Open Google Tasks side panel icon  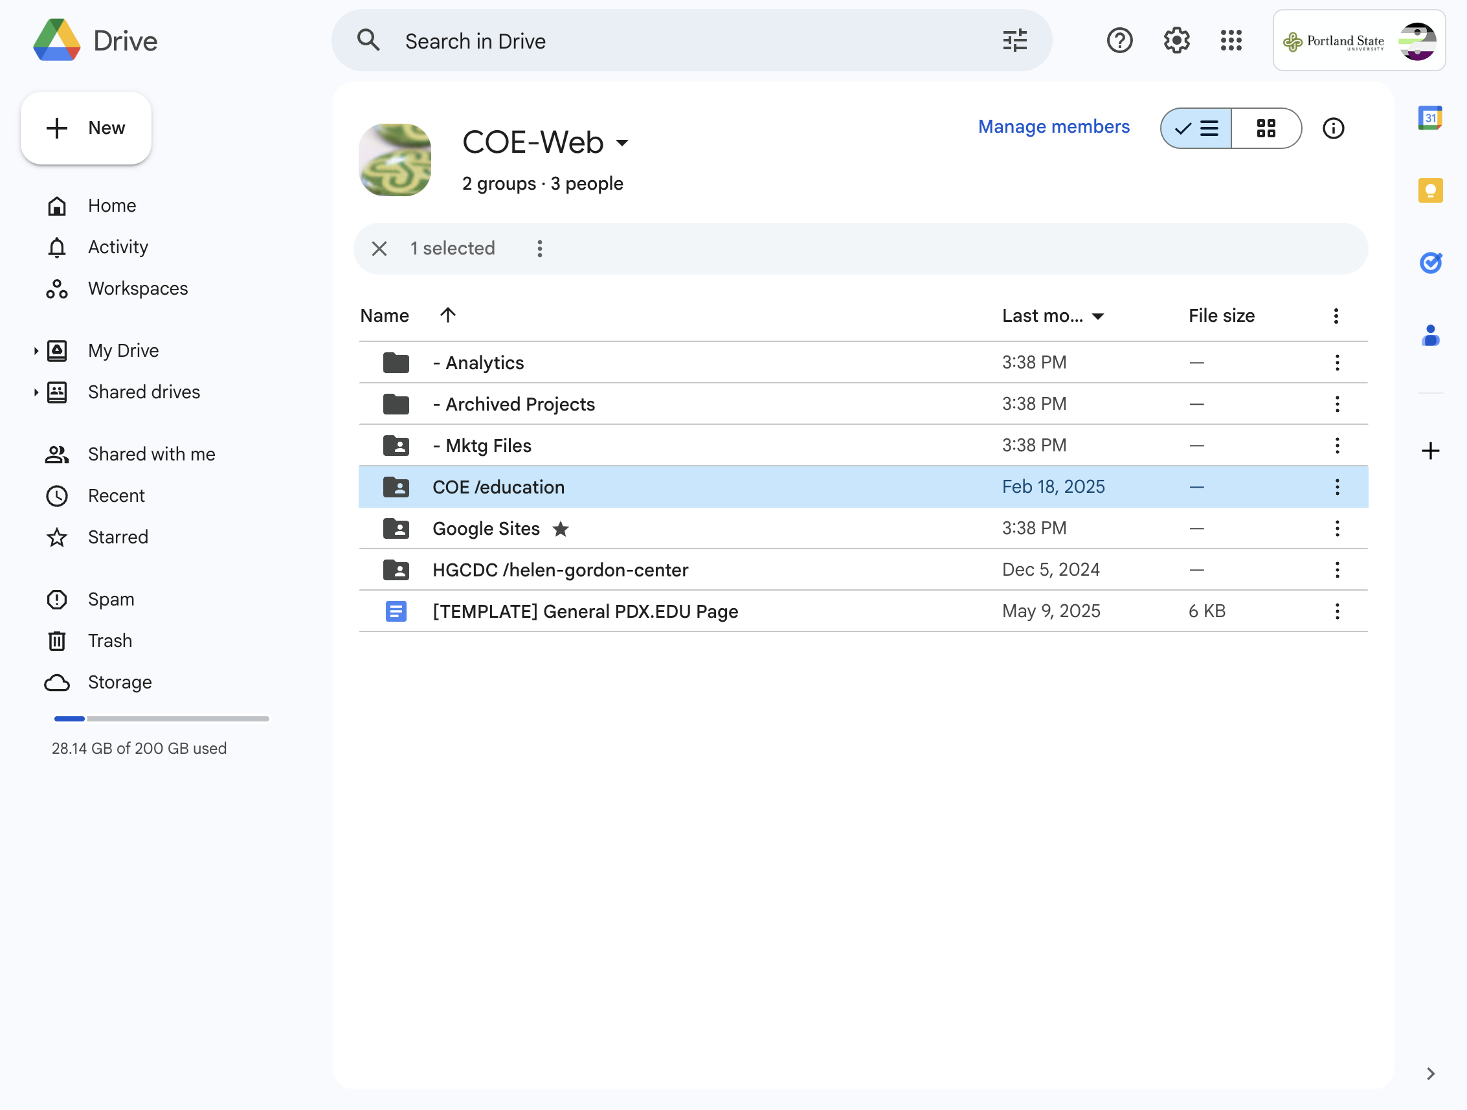point(1430,263)
